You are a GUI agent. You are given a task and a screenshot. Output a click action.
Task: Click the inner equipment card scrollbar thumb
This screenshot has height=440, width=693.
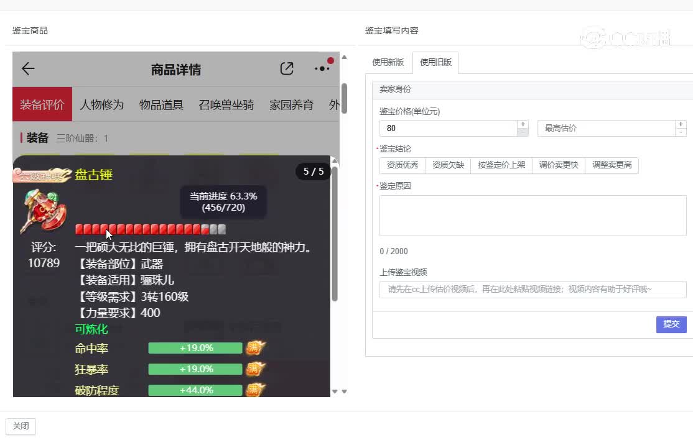pos(335,233)
